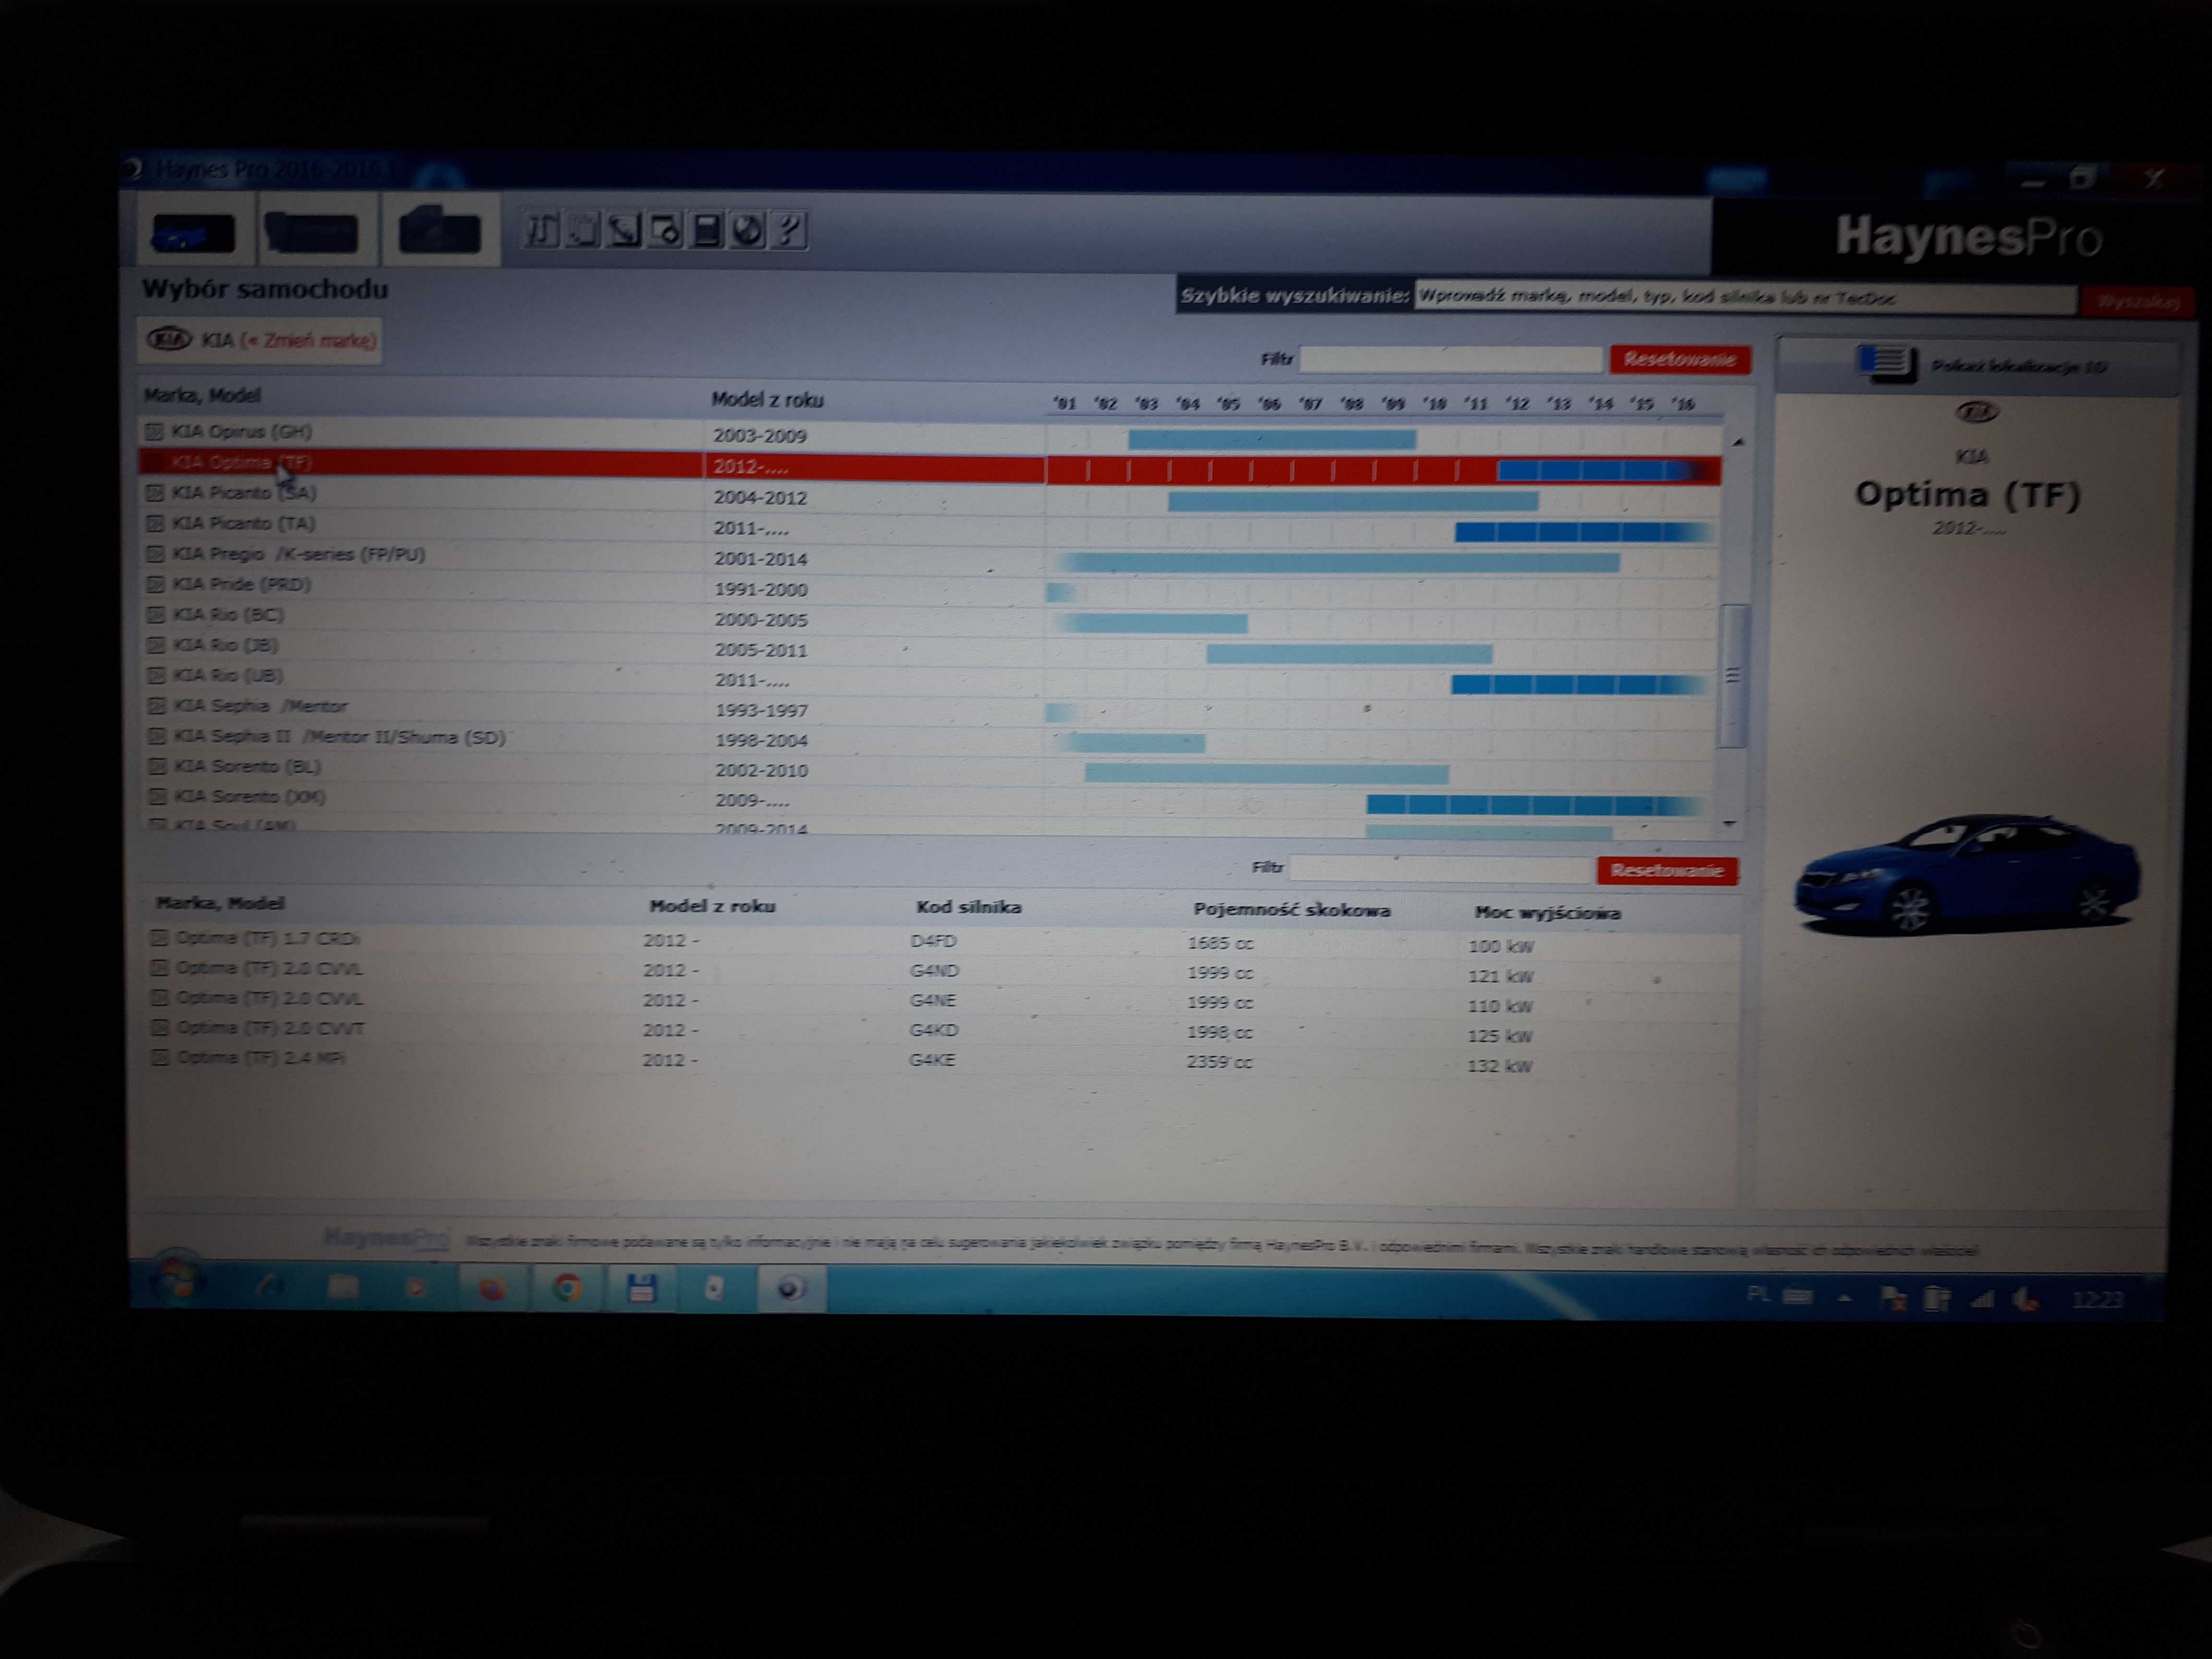Open Chrome from the taskbar
2212x1659 pixels.
[567, 1288]
